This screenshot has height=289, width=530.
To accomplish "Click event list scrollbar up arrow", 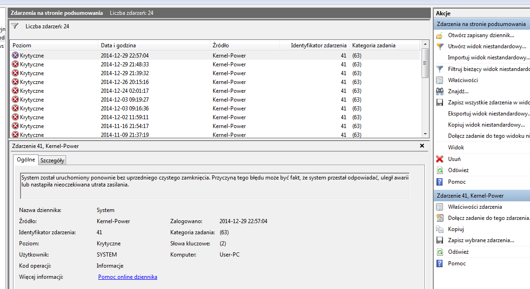I will [x=425, y=44].
